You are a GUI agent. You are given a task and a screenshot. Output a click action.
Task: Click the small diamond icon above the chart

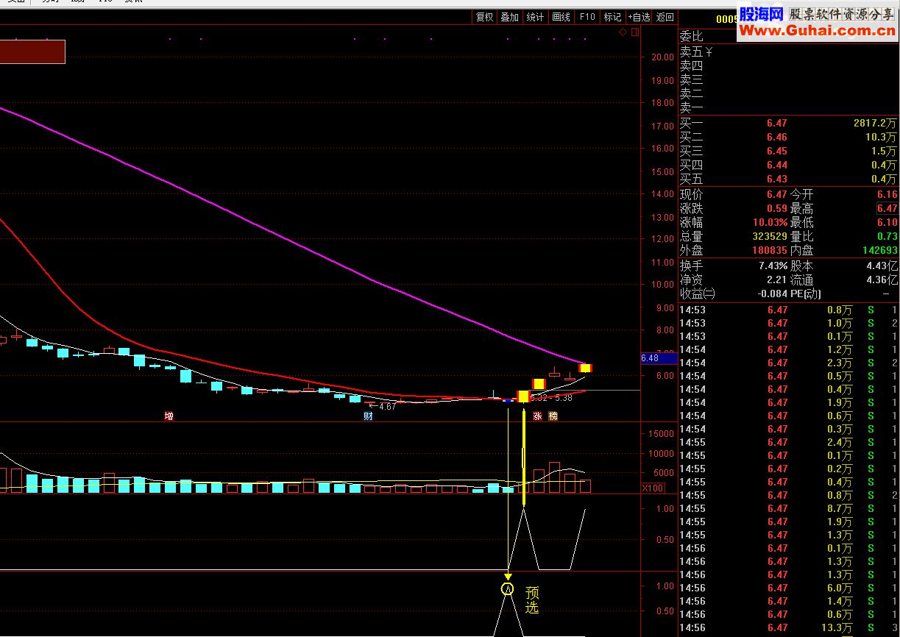point(623,32)
